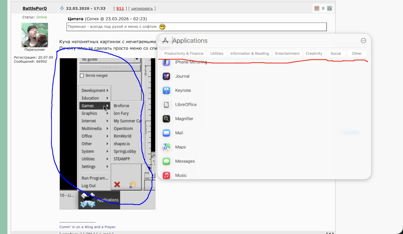Launch the Music app icon
Viewport: 403px width, 234px height.
(166, 175)
